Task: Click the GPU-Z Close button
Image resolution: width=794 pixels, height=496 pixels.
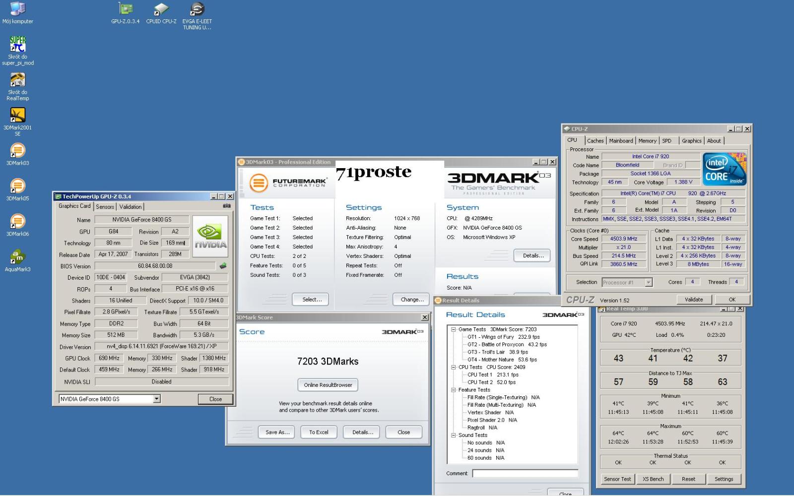Action: (x=215, y=399)
